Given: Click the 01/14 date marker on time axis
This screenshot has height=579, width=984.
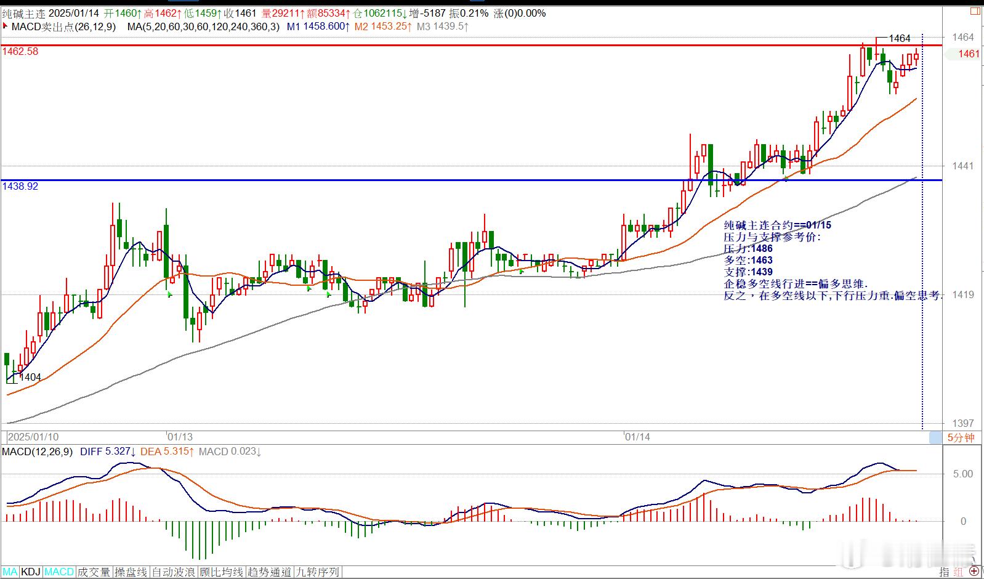Looking at the screenshot, I should 637,437.
